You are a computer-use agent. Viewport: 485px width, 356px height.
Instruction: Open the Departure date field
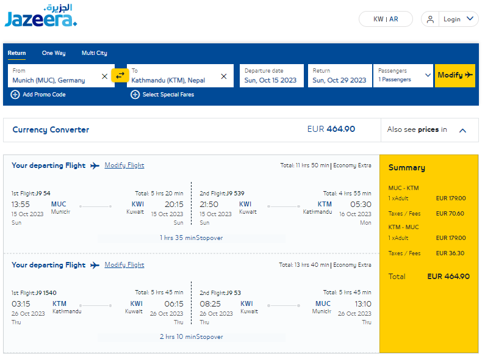point(271,76)
